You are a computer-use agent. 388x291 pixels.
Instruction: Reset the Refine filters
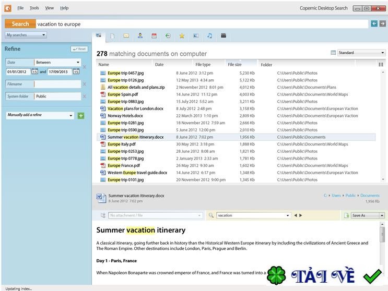pyautogui.click(x=79, y=49)
